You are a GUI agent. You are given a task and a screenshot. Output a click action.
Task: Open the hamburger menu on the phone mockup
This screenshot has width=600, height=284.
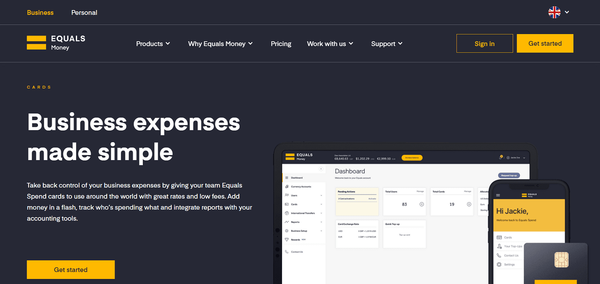pos(498,195)
